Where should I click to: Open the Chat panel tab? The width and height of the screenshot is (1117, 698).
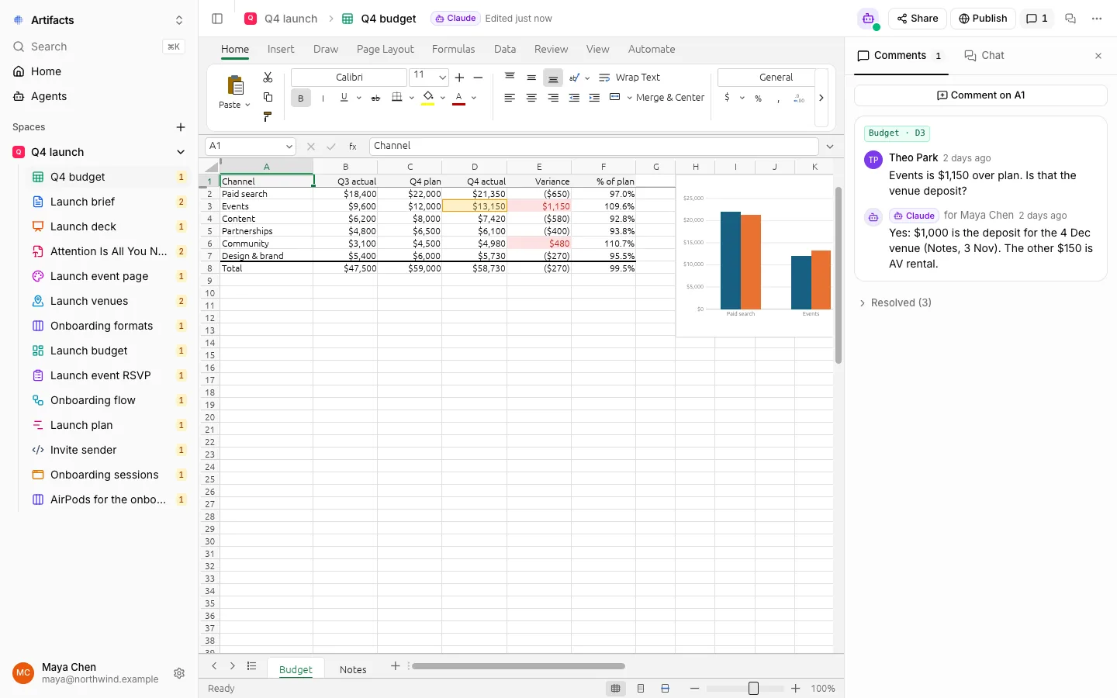[984, 55]
